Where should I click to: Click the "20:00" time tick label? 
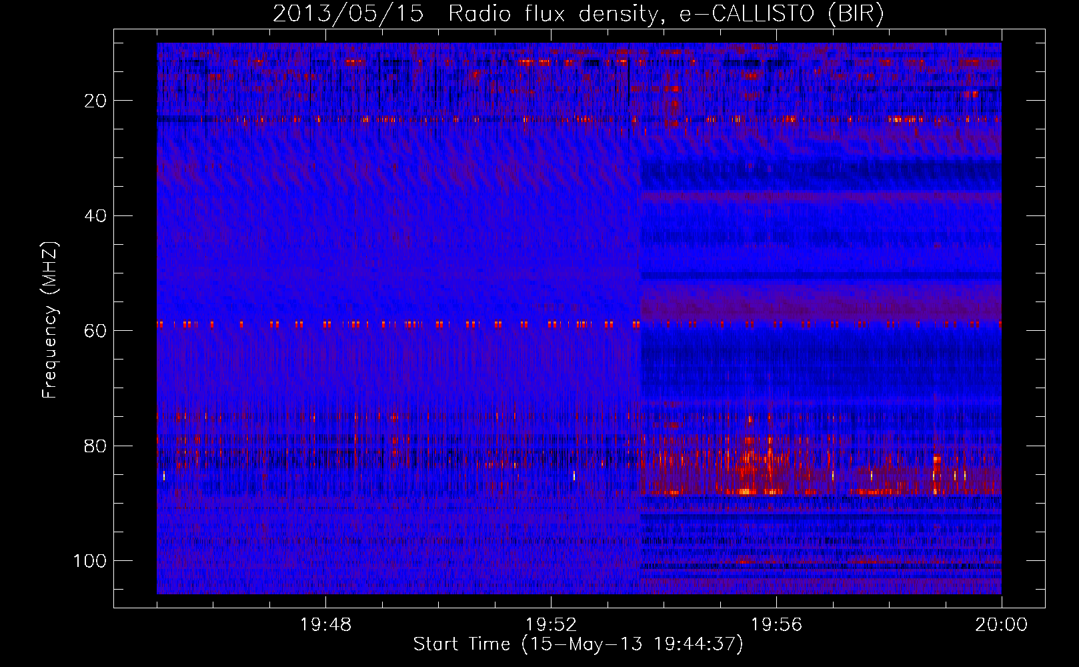click(1002, 625)
